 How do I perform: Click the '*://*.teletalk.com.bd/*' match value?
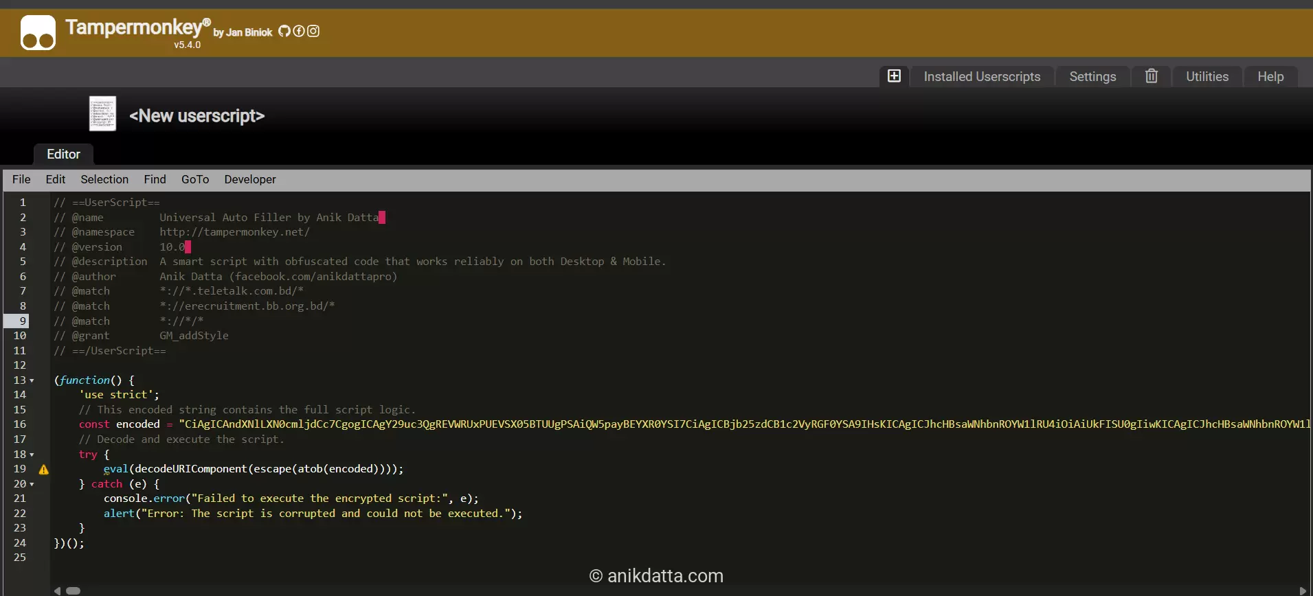click(232, 291)
